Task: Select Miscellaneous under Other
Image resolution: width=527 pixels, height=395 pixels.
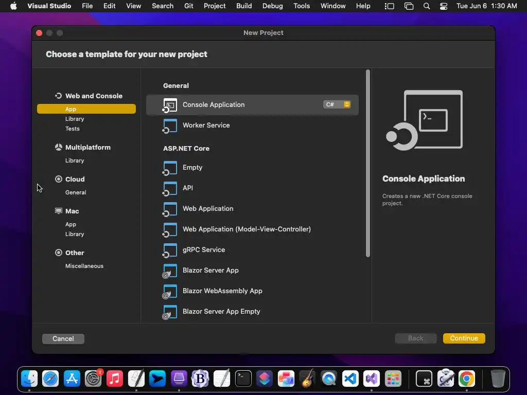Action: (84, 266)
